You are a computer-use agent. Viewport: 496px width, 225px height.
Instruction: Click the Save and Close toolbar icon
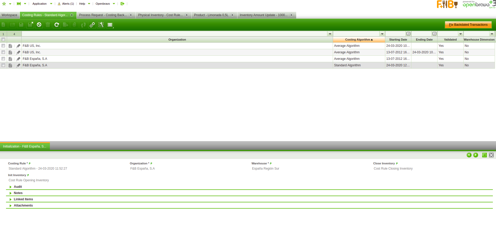coord(30,25)
